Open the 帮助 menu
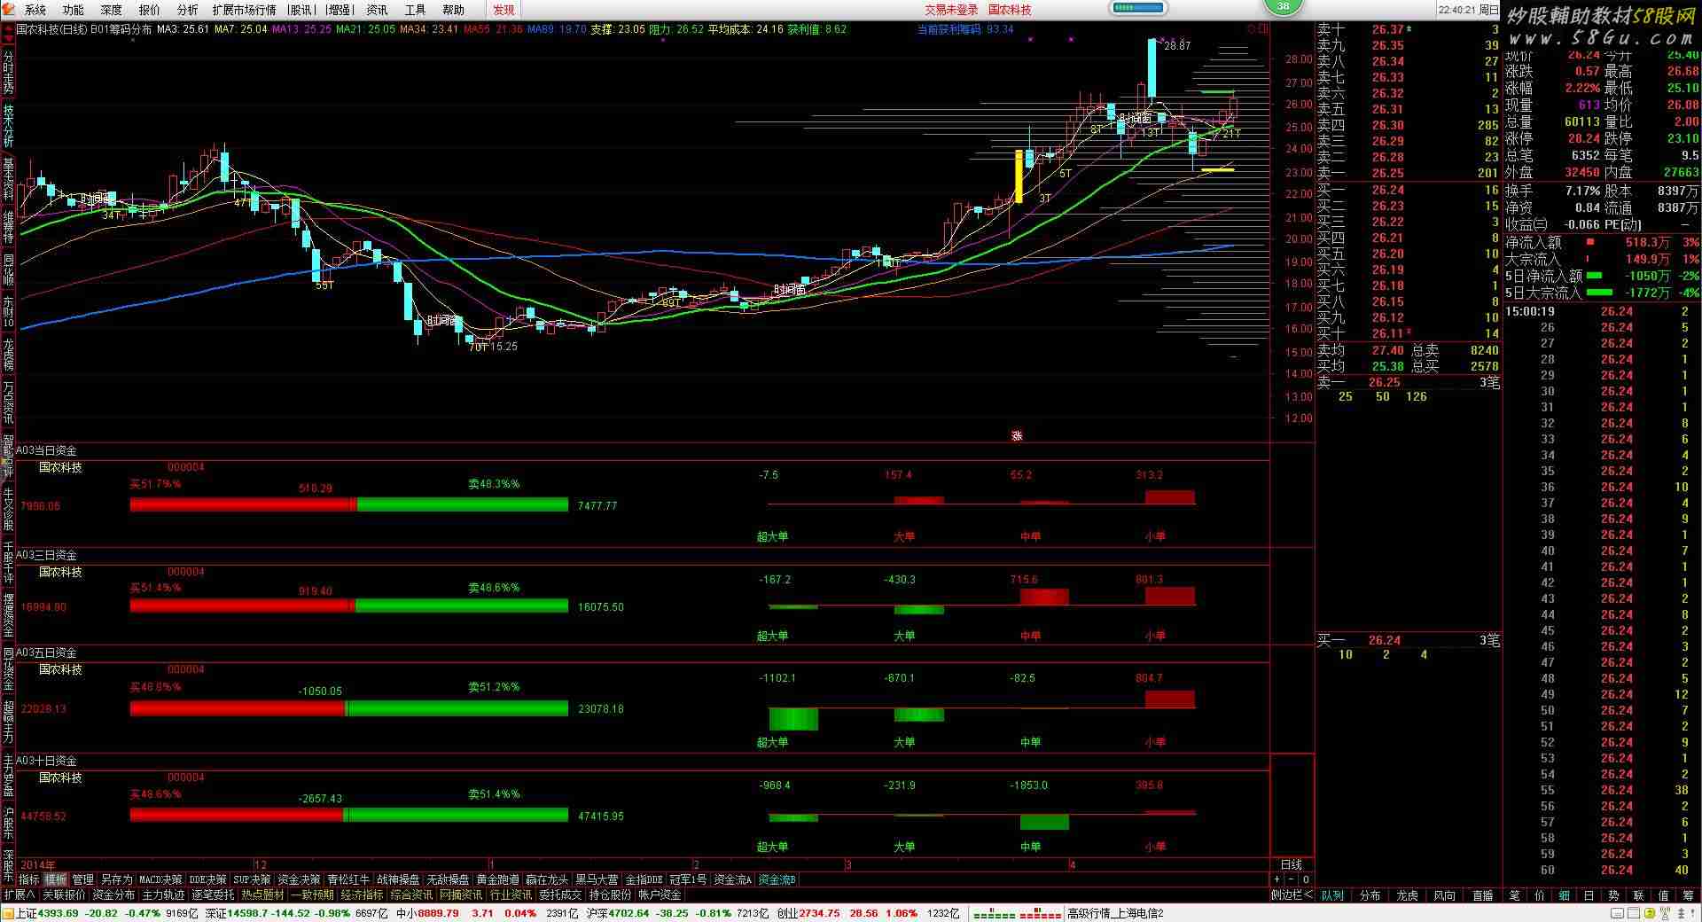Viewport: 1702px width, 922px height. pyautogui.click(x=453, y=10)
